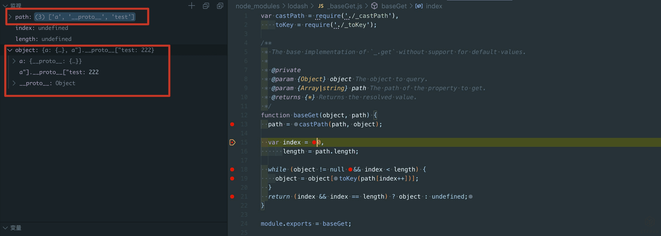Open the lodash breadcrumb segment

pos(297,6)
